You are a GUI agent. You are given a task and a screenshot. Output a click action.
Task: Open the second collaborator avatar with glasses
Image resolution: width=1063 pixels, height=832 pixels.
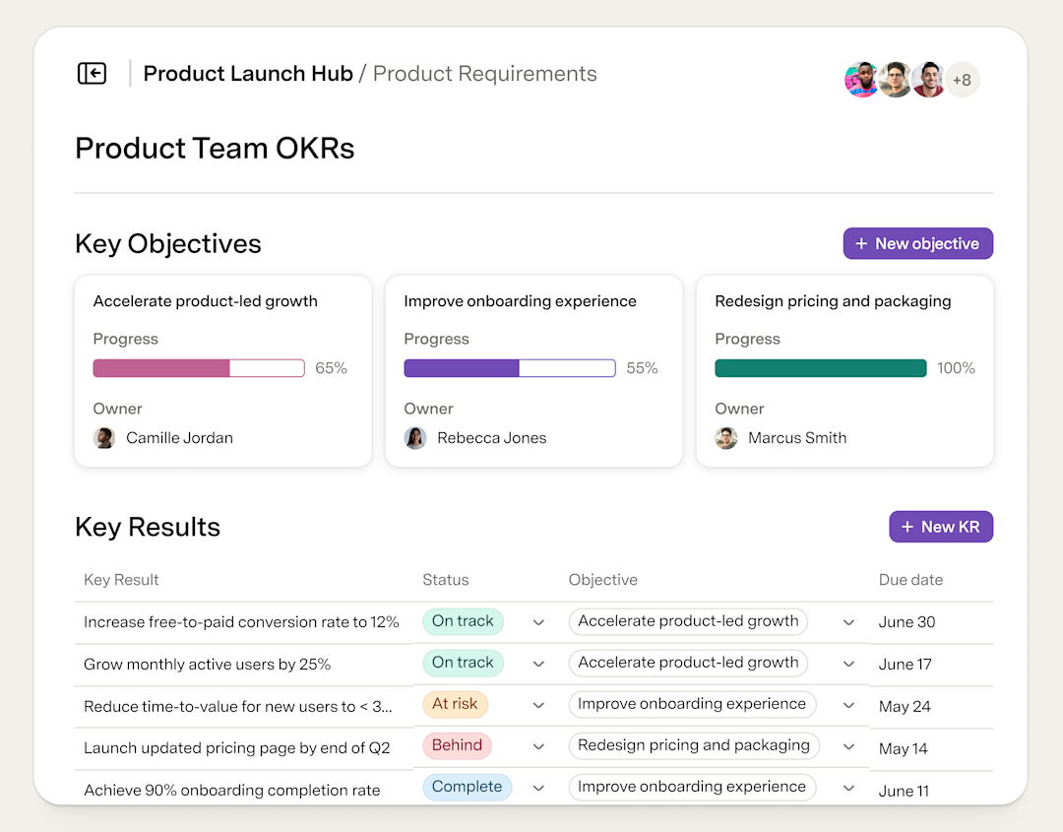[x=896, y=80]
